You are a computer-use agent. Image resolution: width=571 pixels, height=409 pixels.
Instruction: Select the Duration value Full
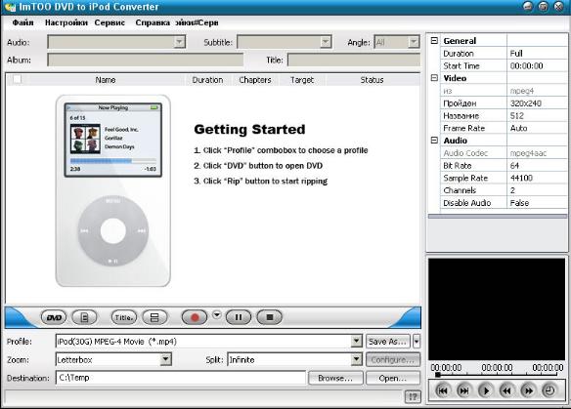tap(537, 53)
